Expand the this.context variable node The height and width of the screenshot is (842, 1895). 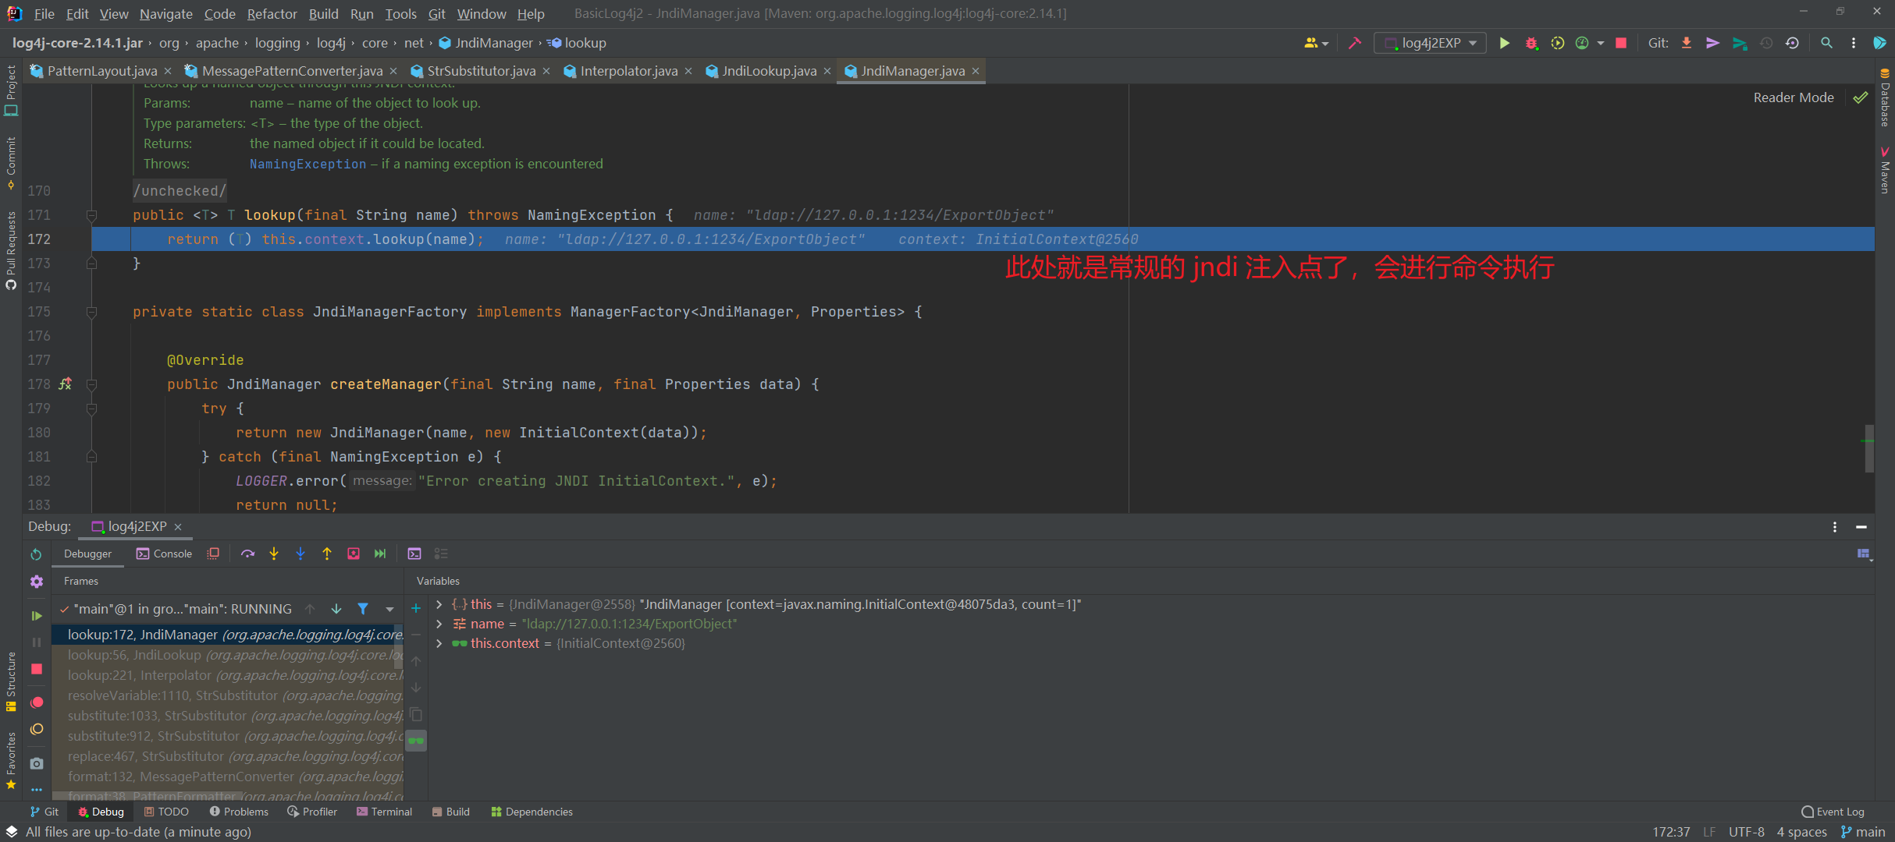tap(439, 643)
